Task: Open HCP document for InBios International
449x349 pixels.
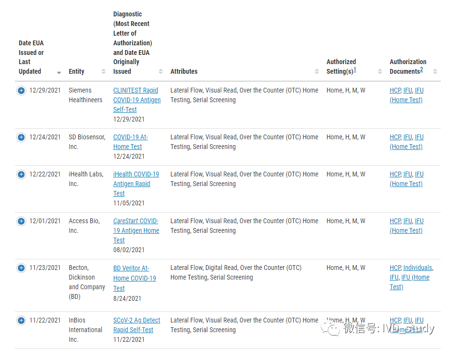Action: pyautogui.click(x=395, y=320)
